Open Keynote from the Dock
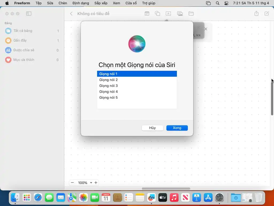 pyautogui.click(x=197, y=198)
